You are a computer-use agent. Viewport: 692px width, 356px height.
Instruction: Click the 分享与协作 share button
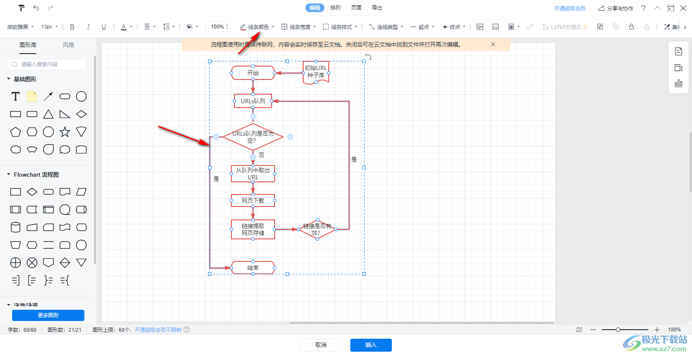[616, 8]
